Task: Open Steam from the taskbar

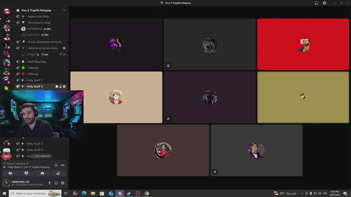Action: [129, 193]
